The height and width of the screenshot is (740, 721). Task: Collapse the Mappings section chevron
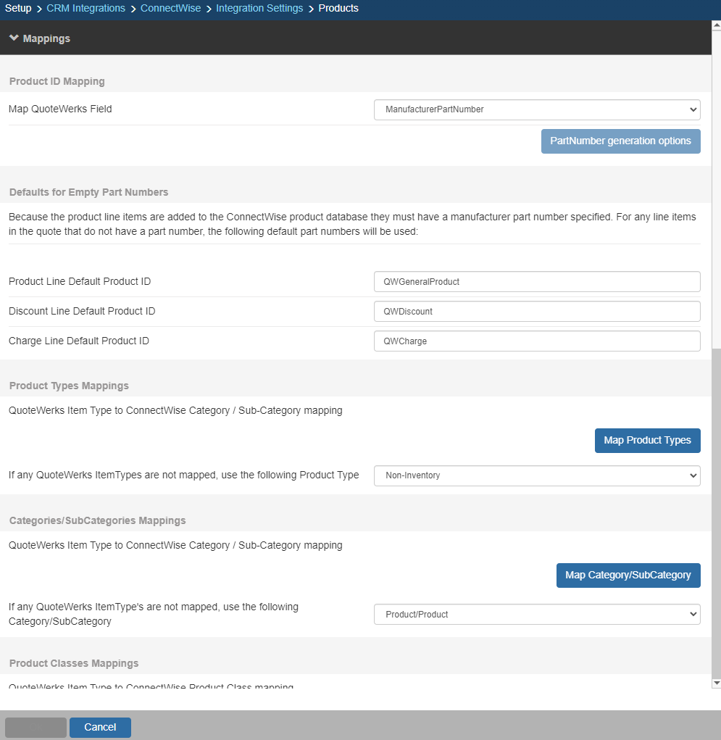coord(14,38)
